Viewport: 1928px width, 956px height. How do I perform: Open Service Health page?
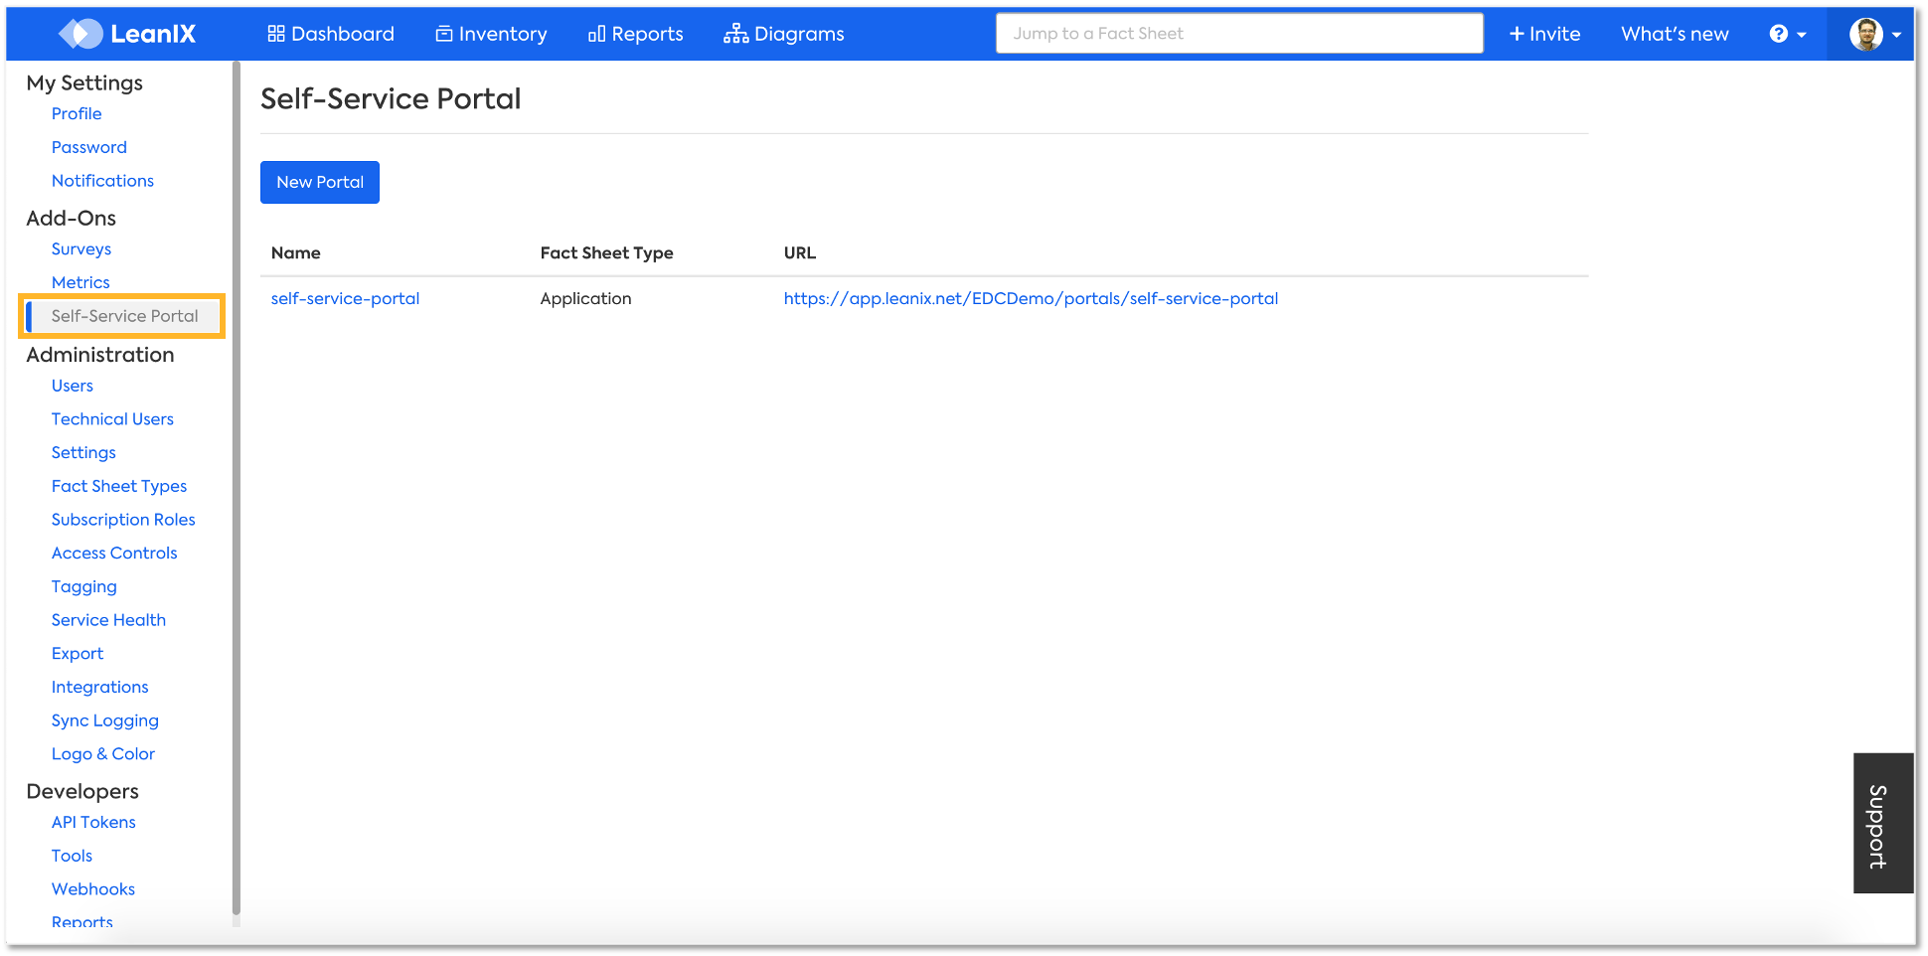click(x=108, y=620)
